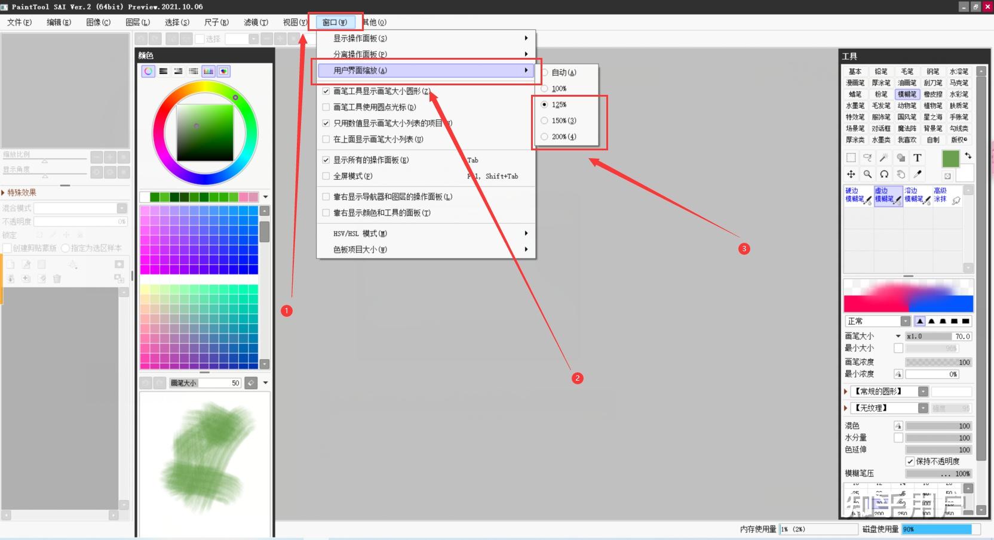
Task: Open the swatch palette dropdown arrow
Action: [265, 196]
